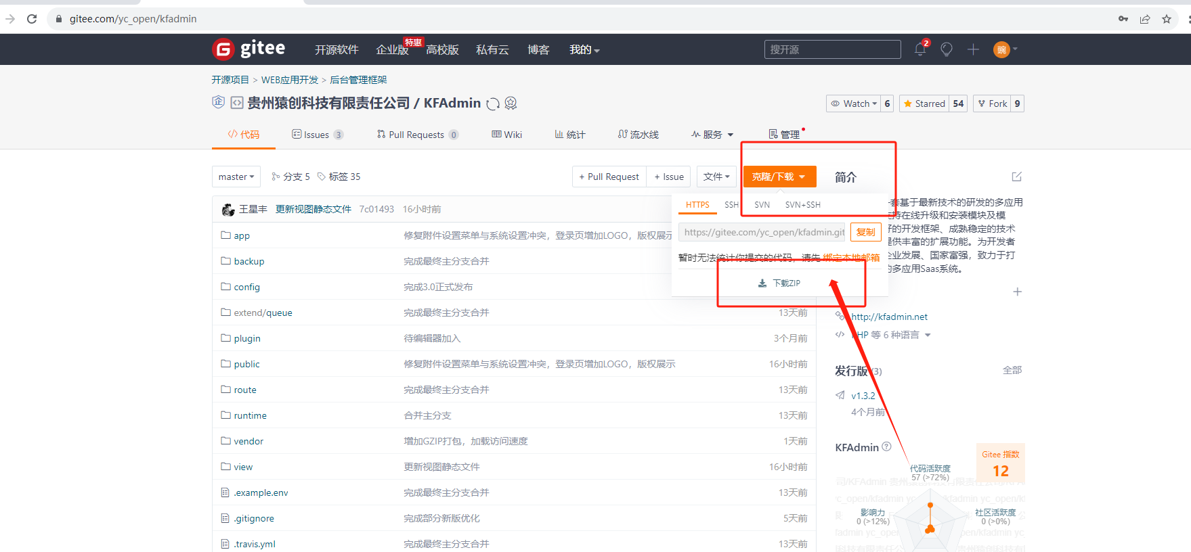Click the password key icon in address bar
1191x552 pixels.
click(1123, 19)
